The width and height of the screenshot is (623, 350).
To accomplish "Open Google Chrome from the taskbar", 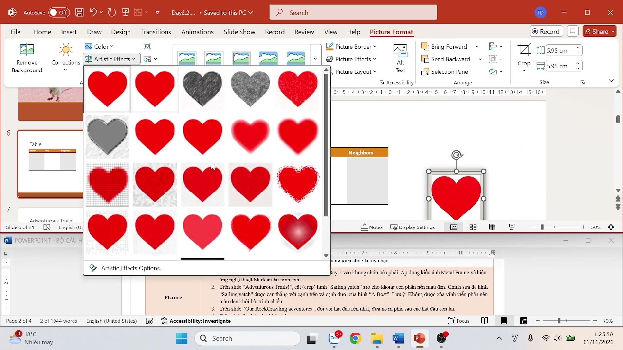I will click(356, 338).
